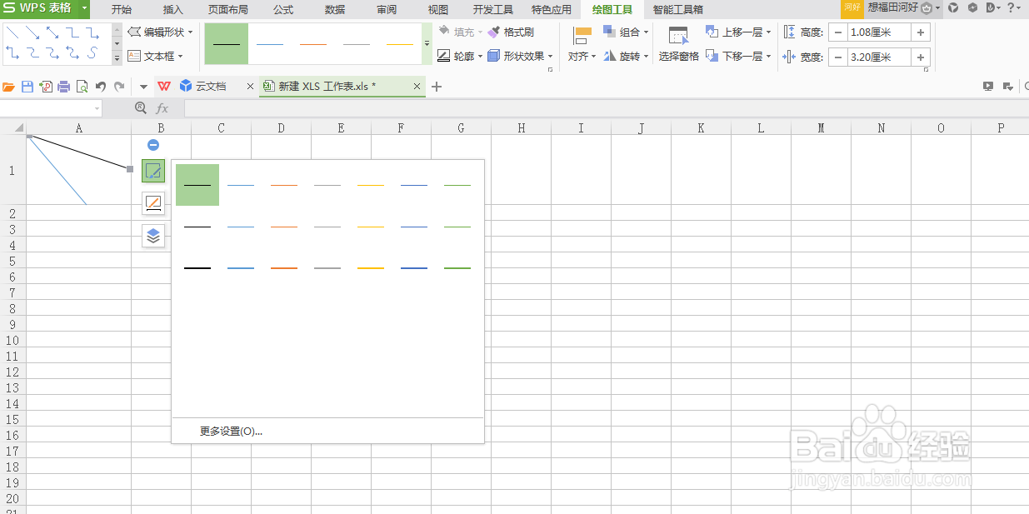Click the Print Preview icon
The height and width of the screenshot is (514, 1029).
82,87
